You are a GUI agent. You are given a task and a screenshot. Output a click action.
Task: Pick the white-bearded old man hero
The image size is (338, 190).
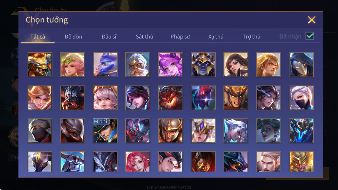(138, 65)
